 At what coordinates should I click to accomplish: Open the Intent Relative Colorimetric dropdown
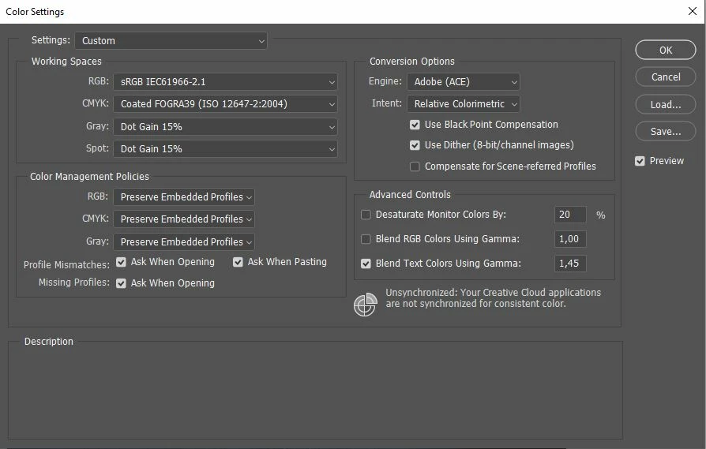464,104
